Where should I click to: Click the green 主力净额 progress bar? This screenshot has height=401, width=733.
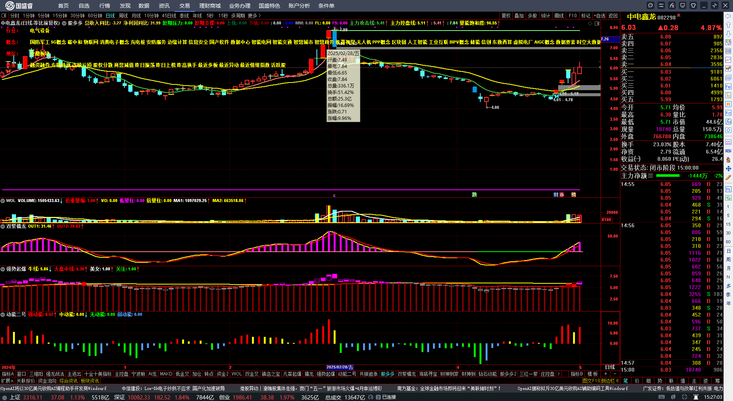(x=668, y=176)
